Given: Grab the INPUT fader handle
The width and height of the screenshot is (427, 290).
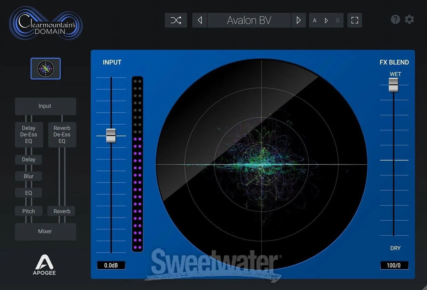Looking at the screenshot, I should [x=111, y=136].
